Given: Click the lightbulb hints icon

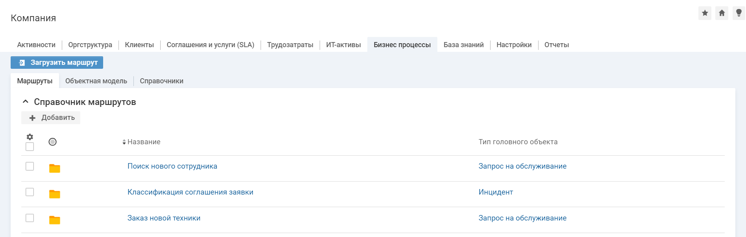Looking at the screenshot, I should [x=739, y=13].
